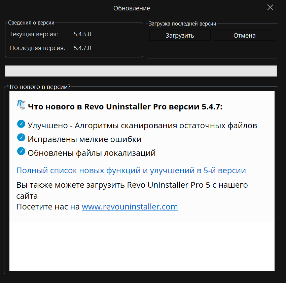The height and width of the screenshot is (283, 286).
Task: Click the "Обновление" window title
Action: (x=132, y=8)
